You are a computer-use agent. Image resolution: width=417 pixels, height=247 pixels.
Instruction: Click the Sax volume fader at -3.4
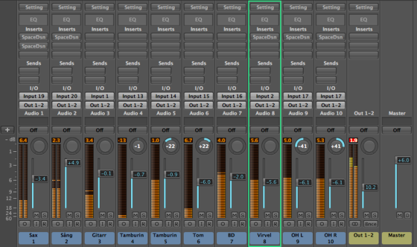tap(40, 179)
